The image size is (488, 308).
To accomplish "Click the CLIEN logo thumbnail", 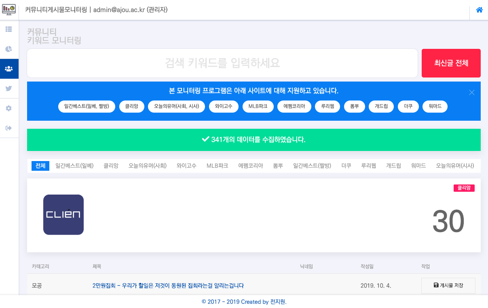I will (x=63, y=215).
